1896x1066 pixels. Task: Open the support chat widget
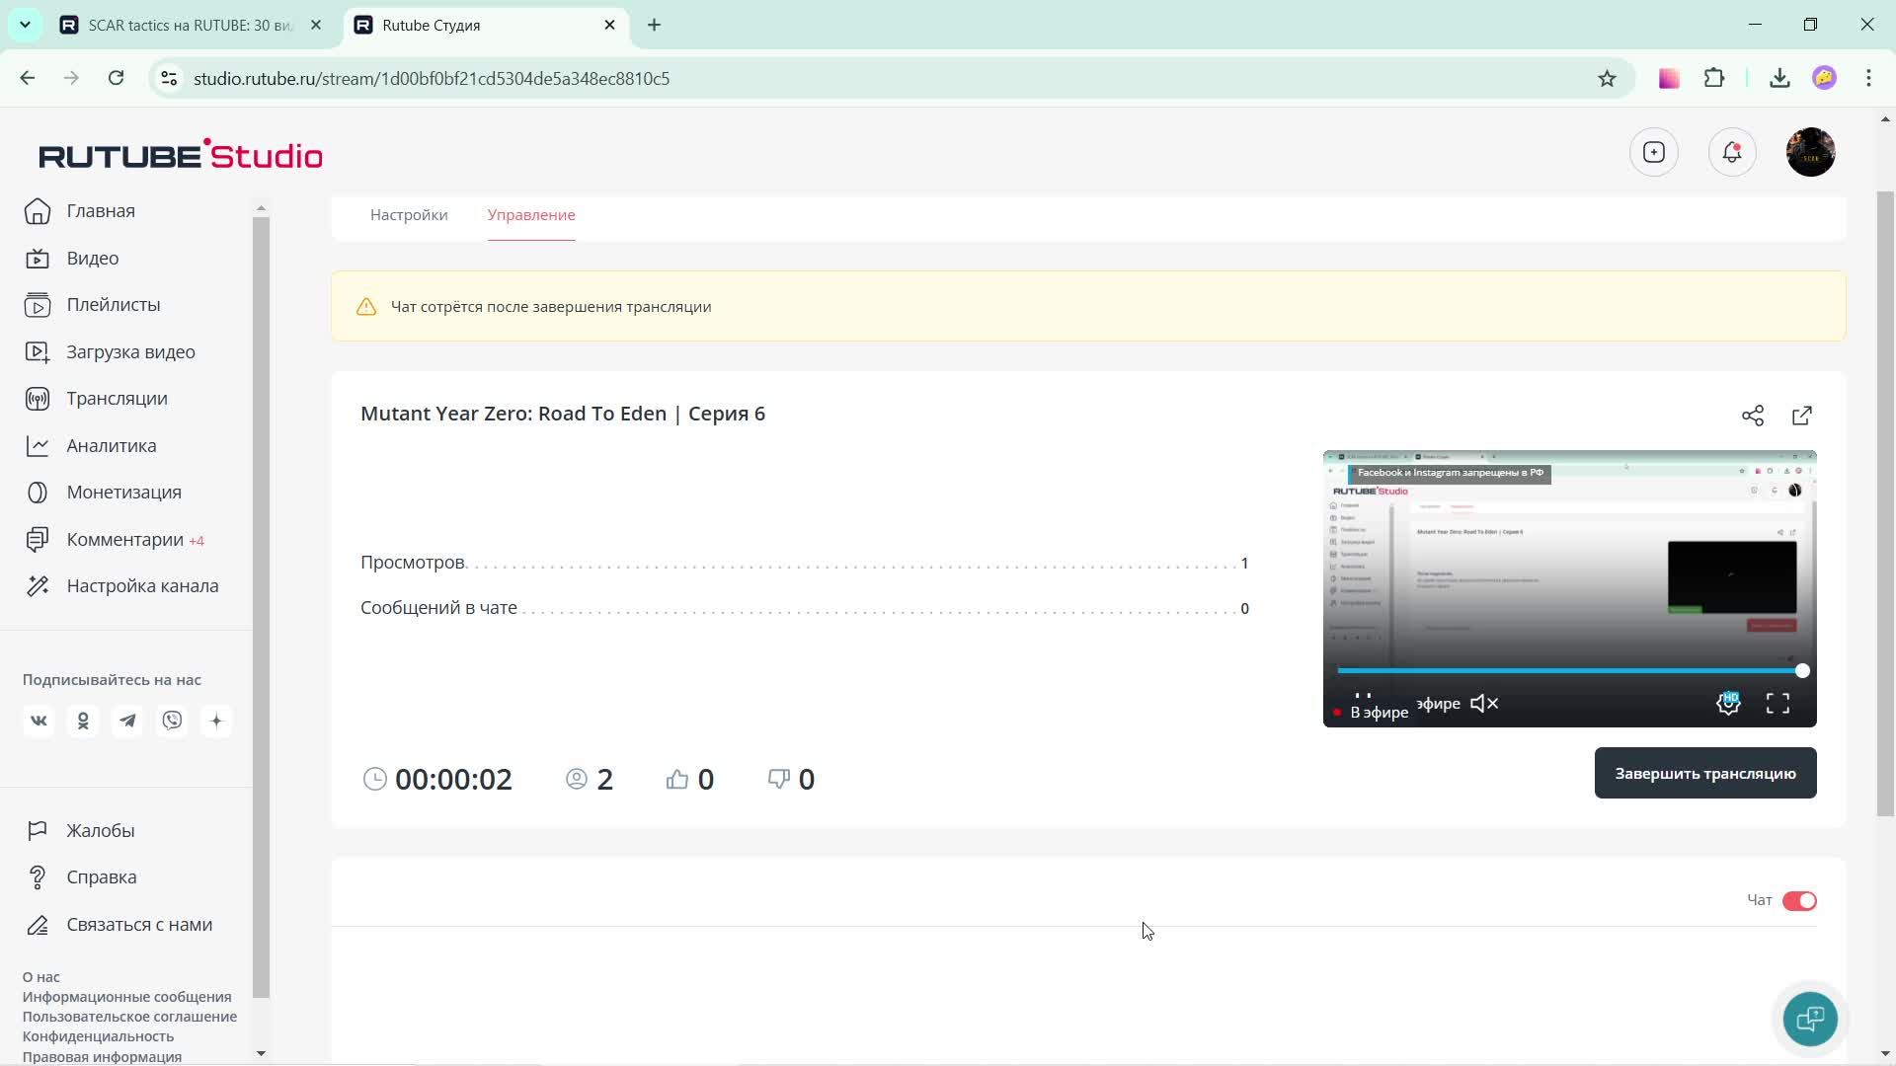coord(1810,1019)
